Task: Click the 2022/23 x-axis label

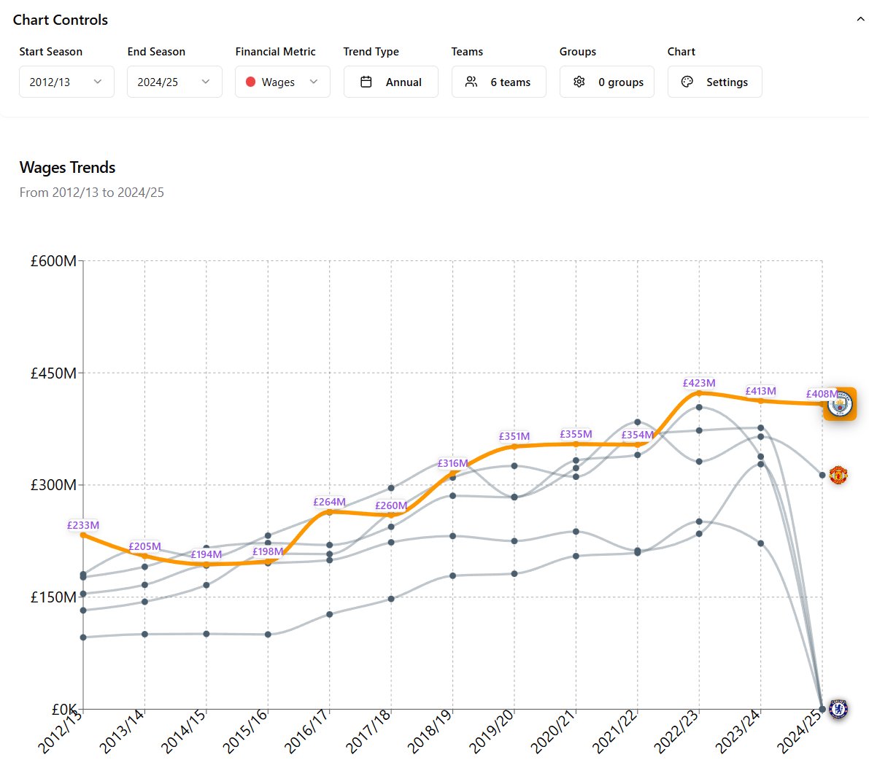Action: (x=676, y=732)
